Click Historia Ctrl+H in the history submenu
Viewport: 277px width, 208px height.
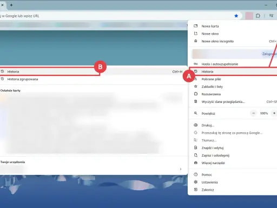[x=94, y=71]
